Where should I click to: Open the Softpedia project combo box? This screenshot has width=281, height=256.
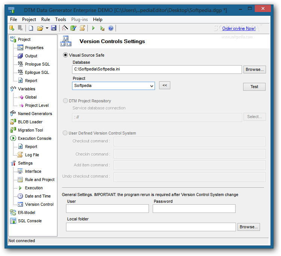pos(113,86)
